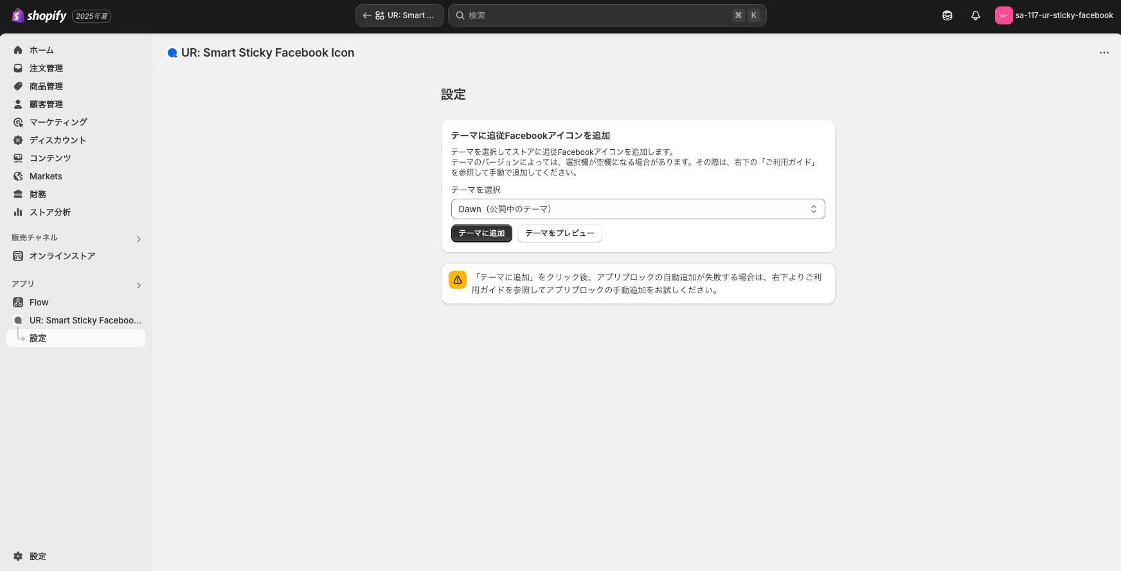Click the テーマに追加 button

coord(481,233)
